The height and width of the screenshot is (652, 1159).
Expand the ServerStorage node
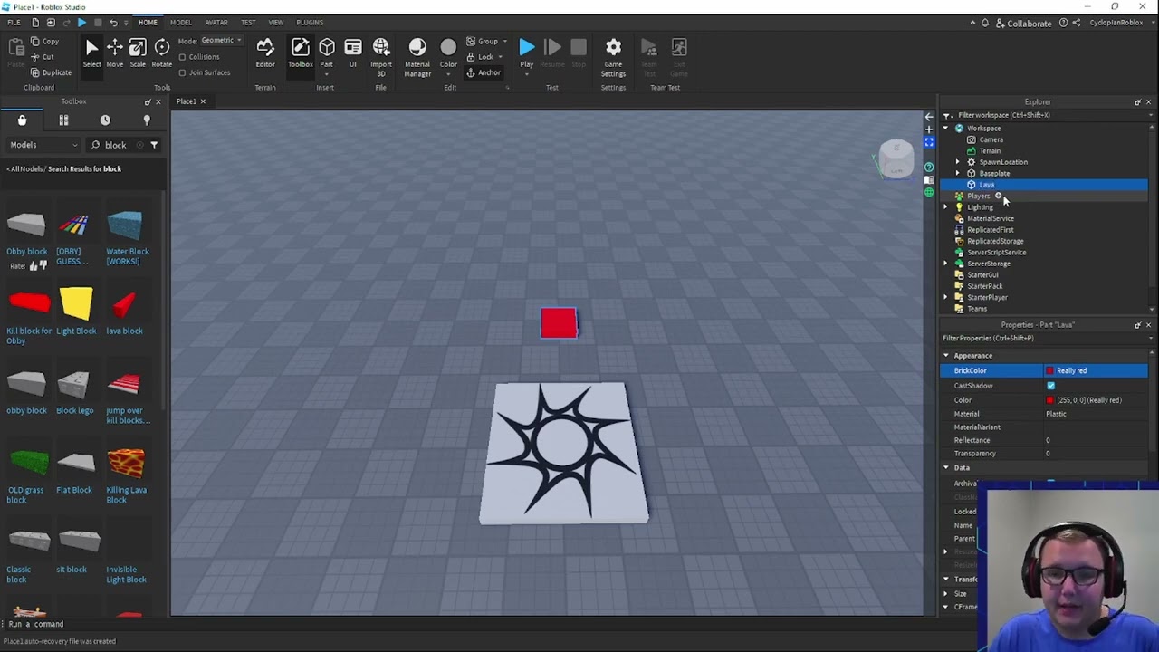(x=946, y=264)
